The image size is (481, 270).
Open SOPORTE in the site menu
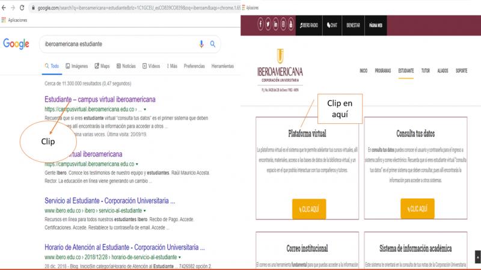click(461, 71)
